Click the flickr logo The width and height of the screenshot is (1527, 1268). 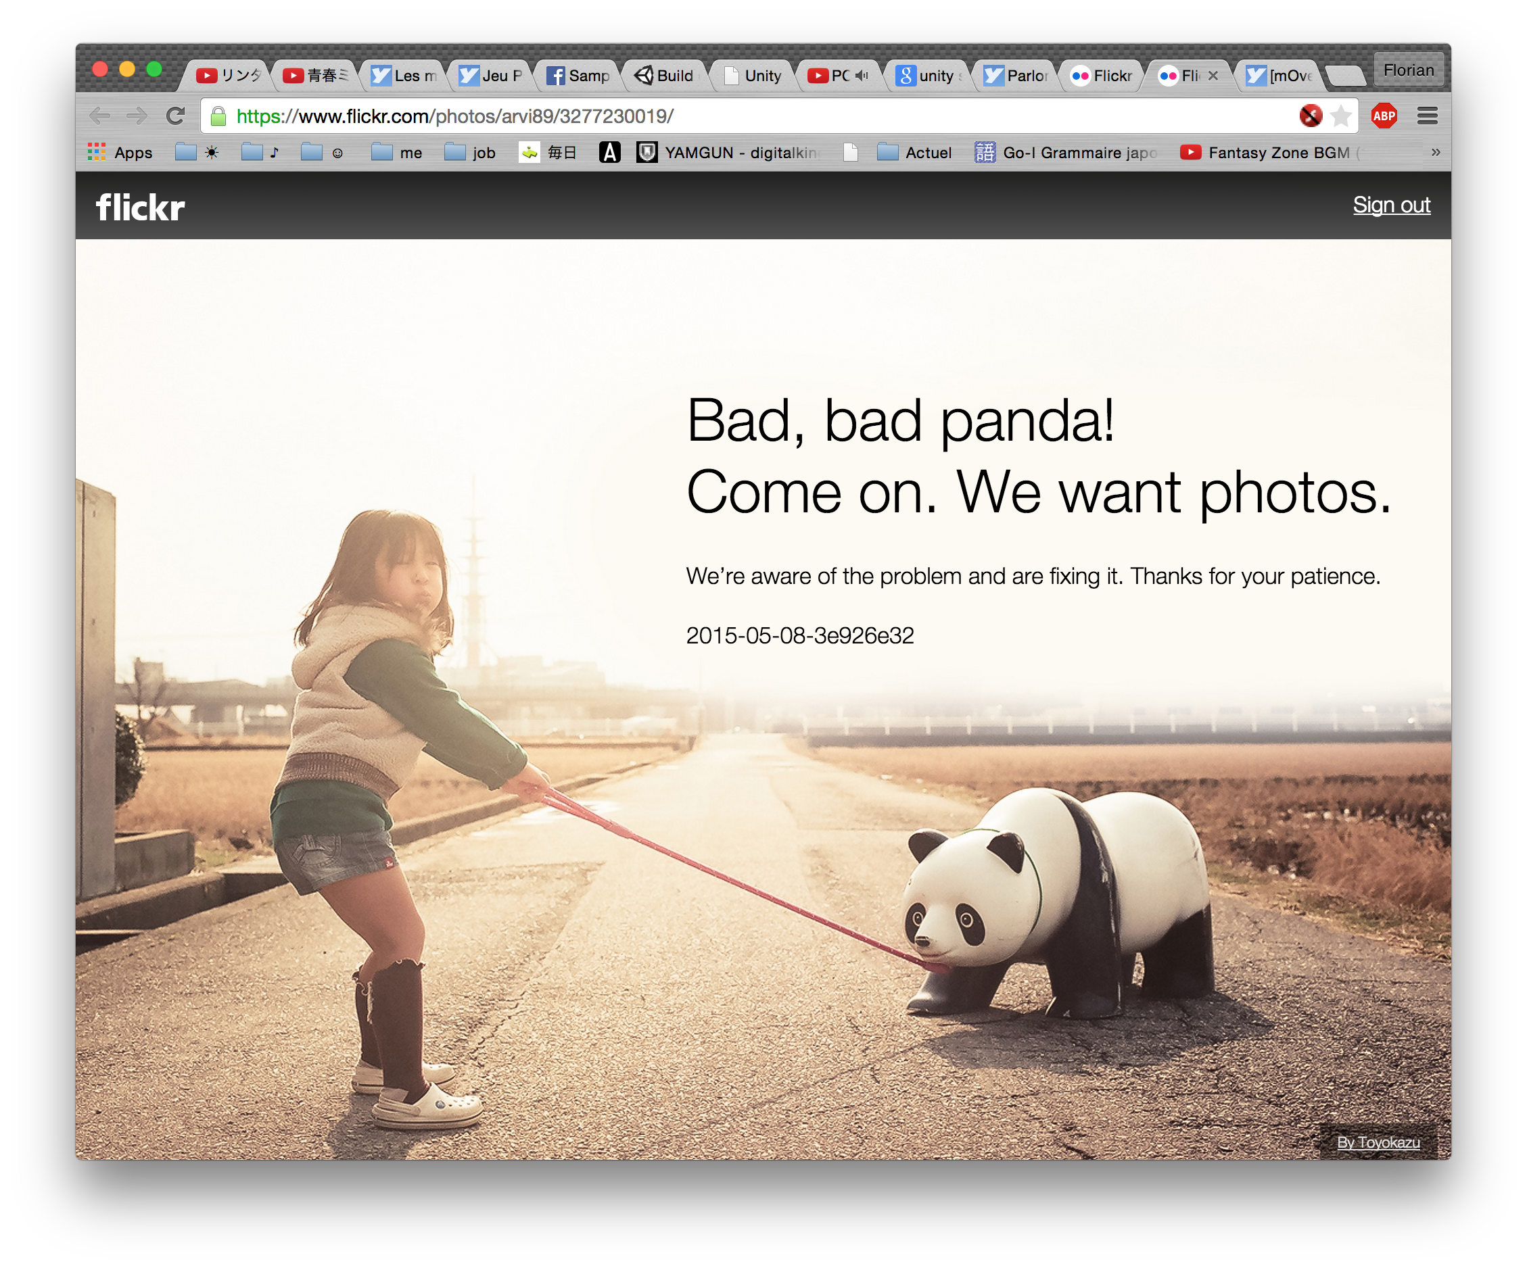pos(141,208)
